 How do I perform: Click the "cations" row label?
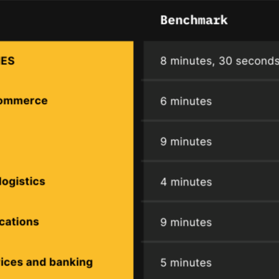(20, 222)
